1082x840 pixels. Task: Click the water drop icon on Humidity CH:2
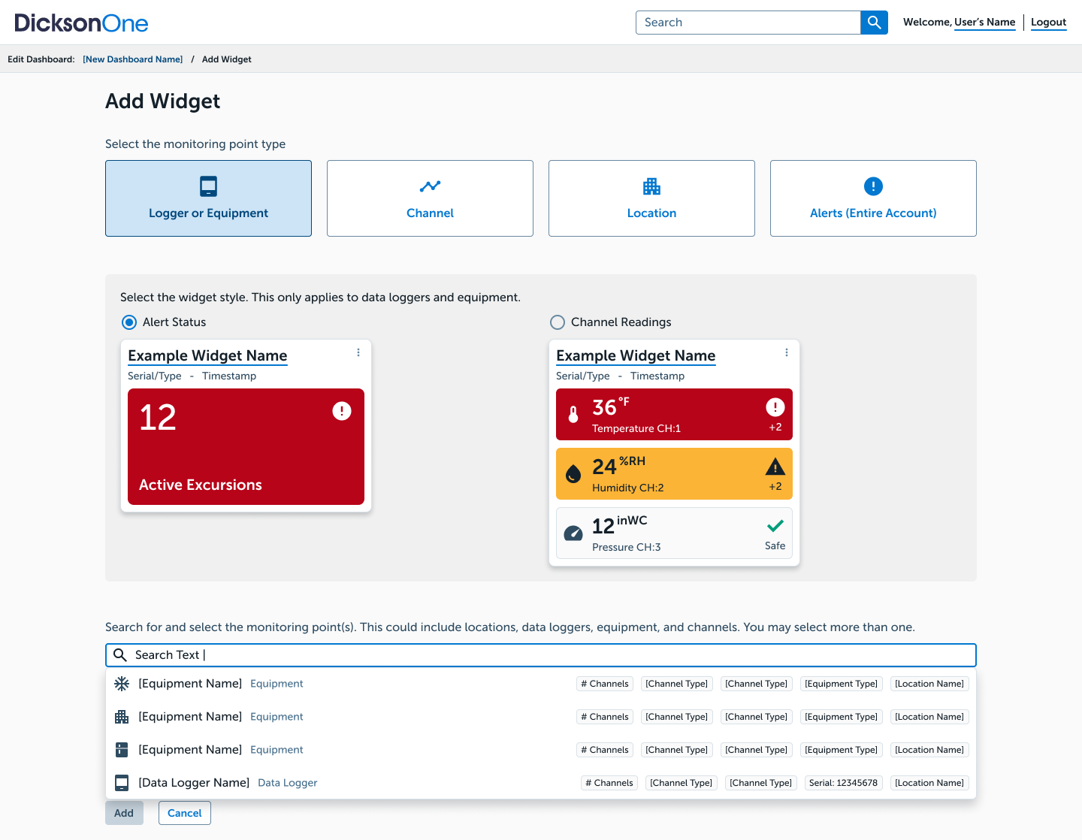[x=573, y=473]
